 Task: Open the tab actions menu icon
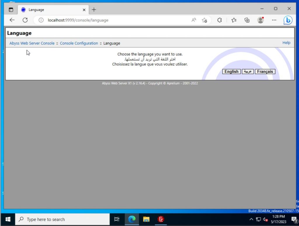[x=11, y=9]
